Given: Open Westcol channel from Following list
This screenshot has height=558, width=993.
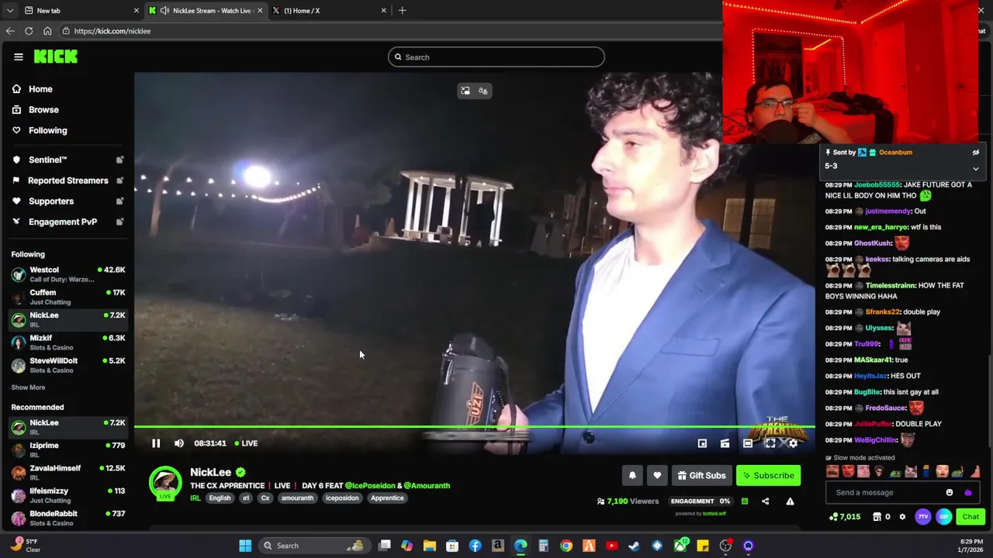Looking at the screenshot, I should coord(67,274).
